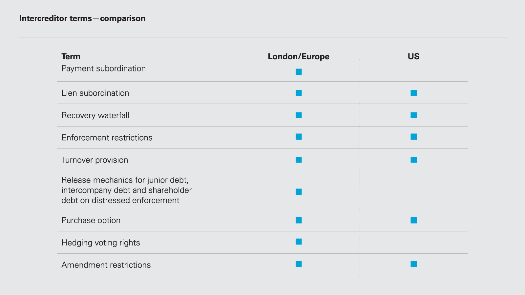
Task: Select the London/Europe square for Lien subordination
Action: pos(299,93)
